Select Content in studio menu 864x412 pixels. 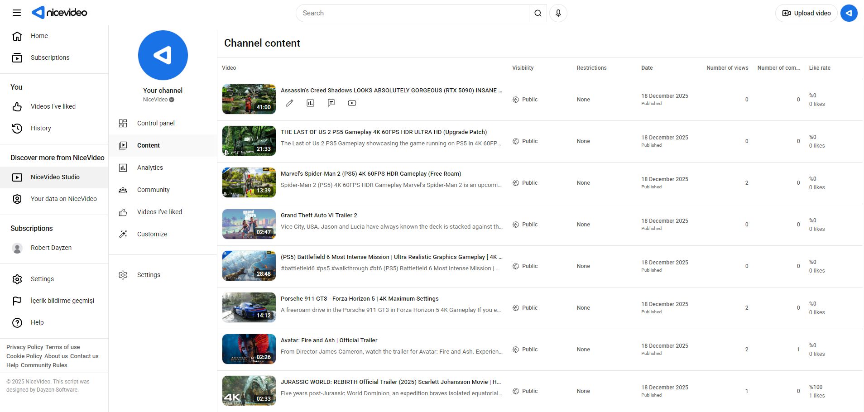tap(163, 145)
